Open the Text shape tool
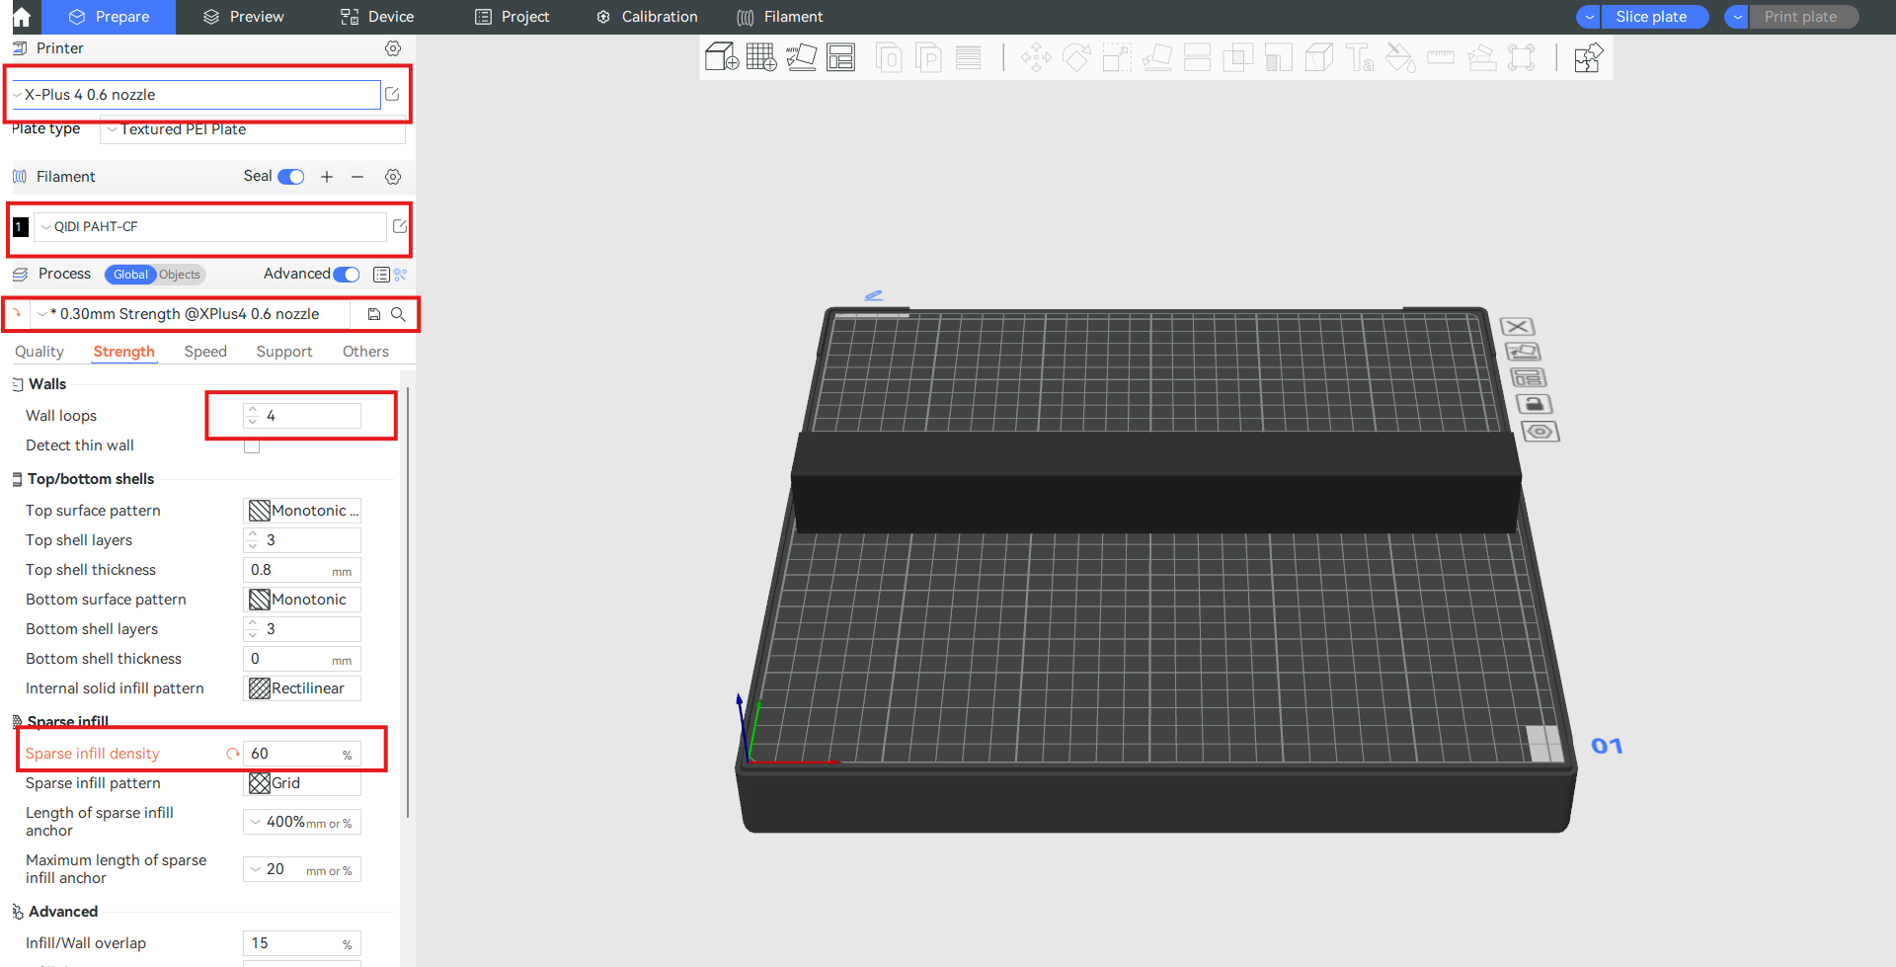This screenshot has height=967, width=1896. point(1360,59)
